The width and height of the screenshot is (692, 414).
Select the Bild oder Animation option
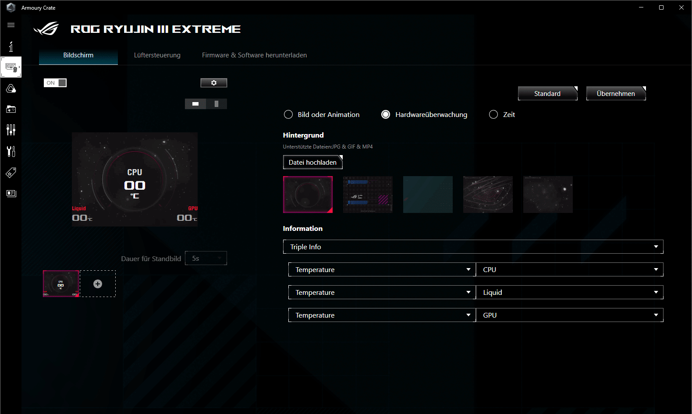[x=288, y=114]
